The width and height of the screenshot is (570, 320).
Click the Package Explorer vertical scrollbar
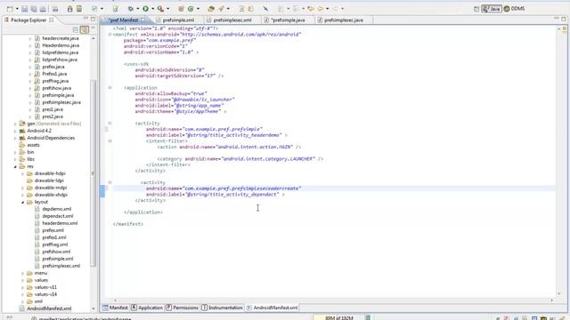[93, 173]
